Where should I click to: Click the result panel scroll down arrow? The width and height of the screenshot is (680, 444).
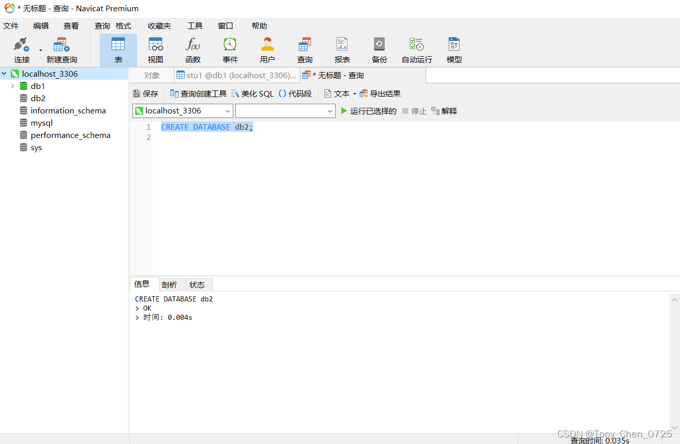pyautogui.click(x=675, y=427)
